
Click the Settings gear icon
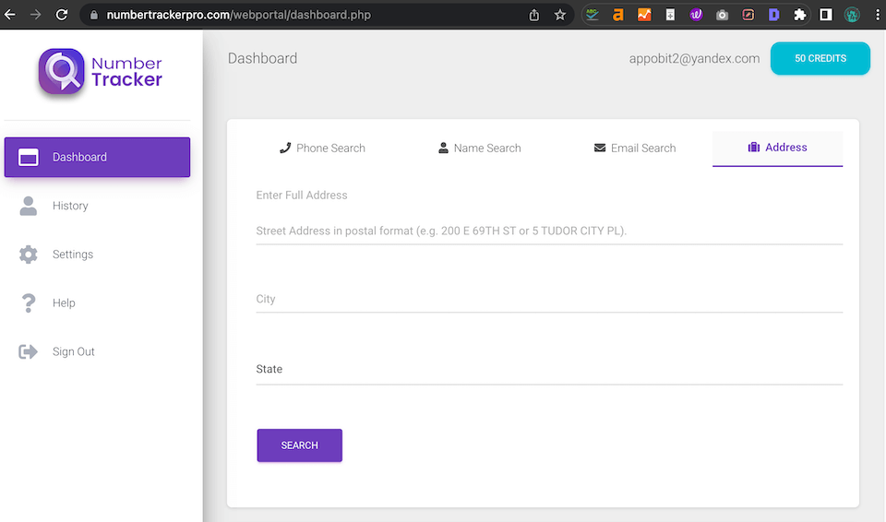click(29, 255)
